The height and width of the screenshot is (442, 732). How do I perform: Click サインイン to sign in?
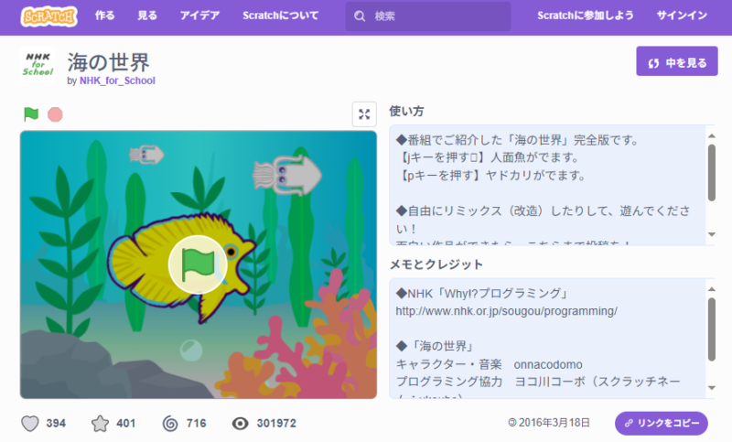coord(682,16)
